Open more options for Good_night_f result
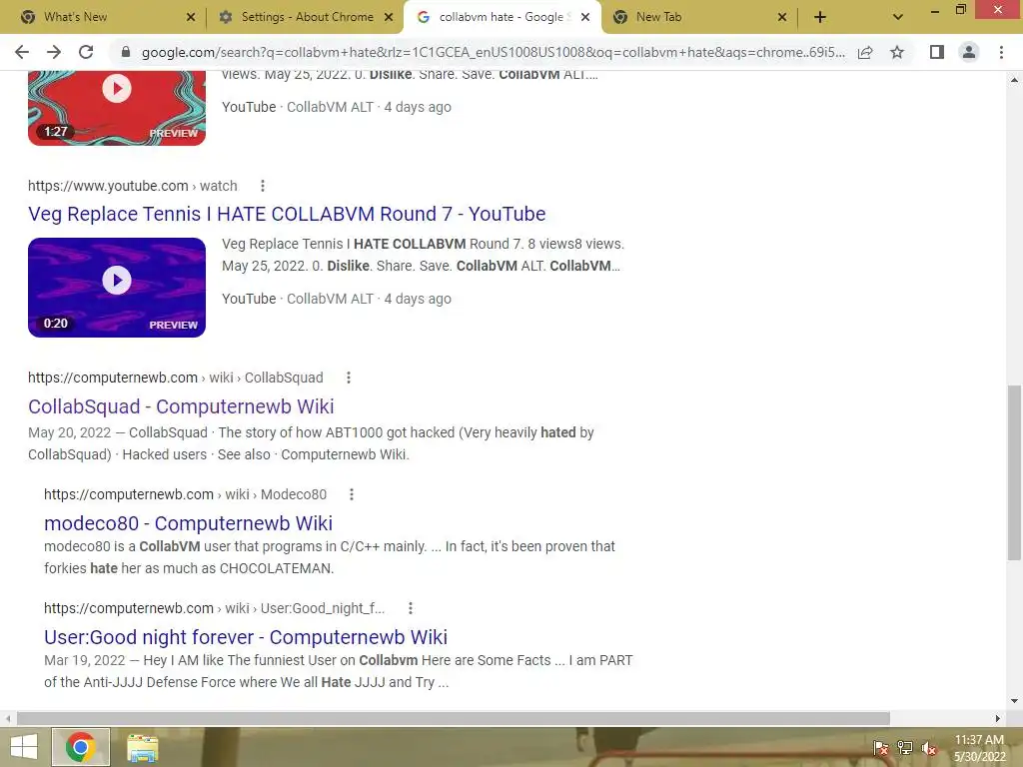 coord(411,608)
